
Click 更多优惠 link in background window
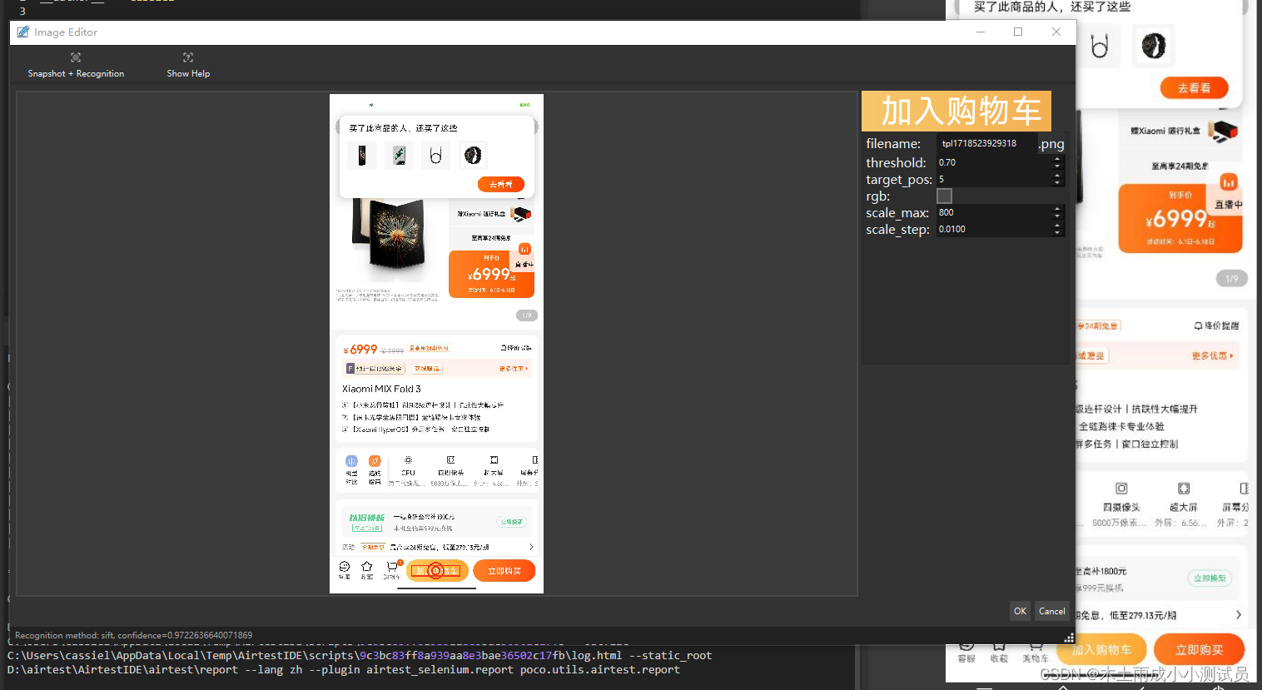tap(1213, 356)
